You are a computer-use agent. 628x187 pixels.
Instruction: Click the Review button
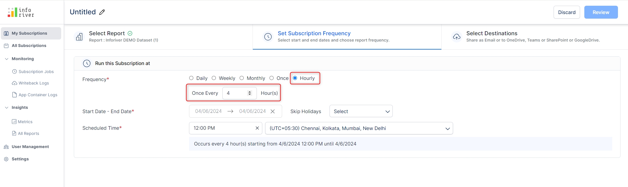pos(601,12)
